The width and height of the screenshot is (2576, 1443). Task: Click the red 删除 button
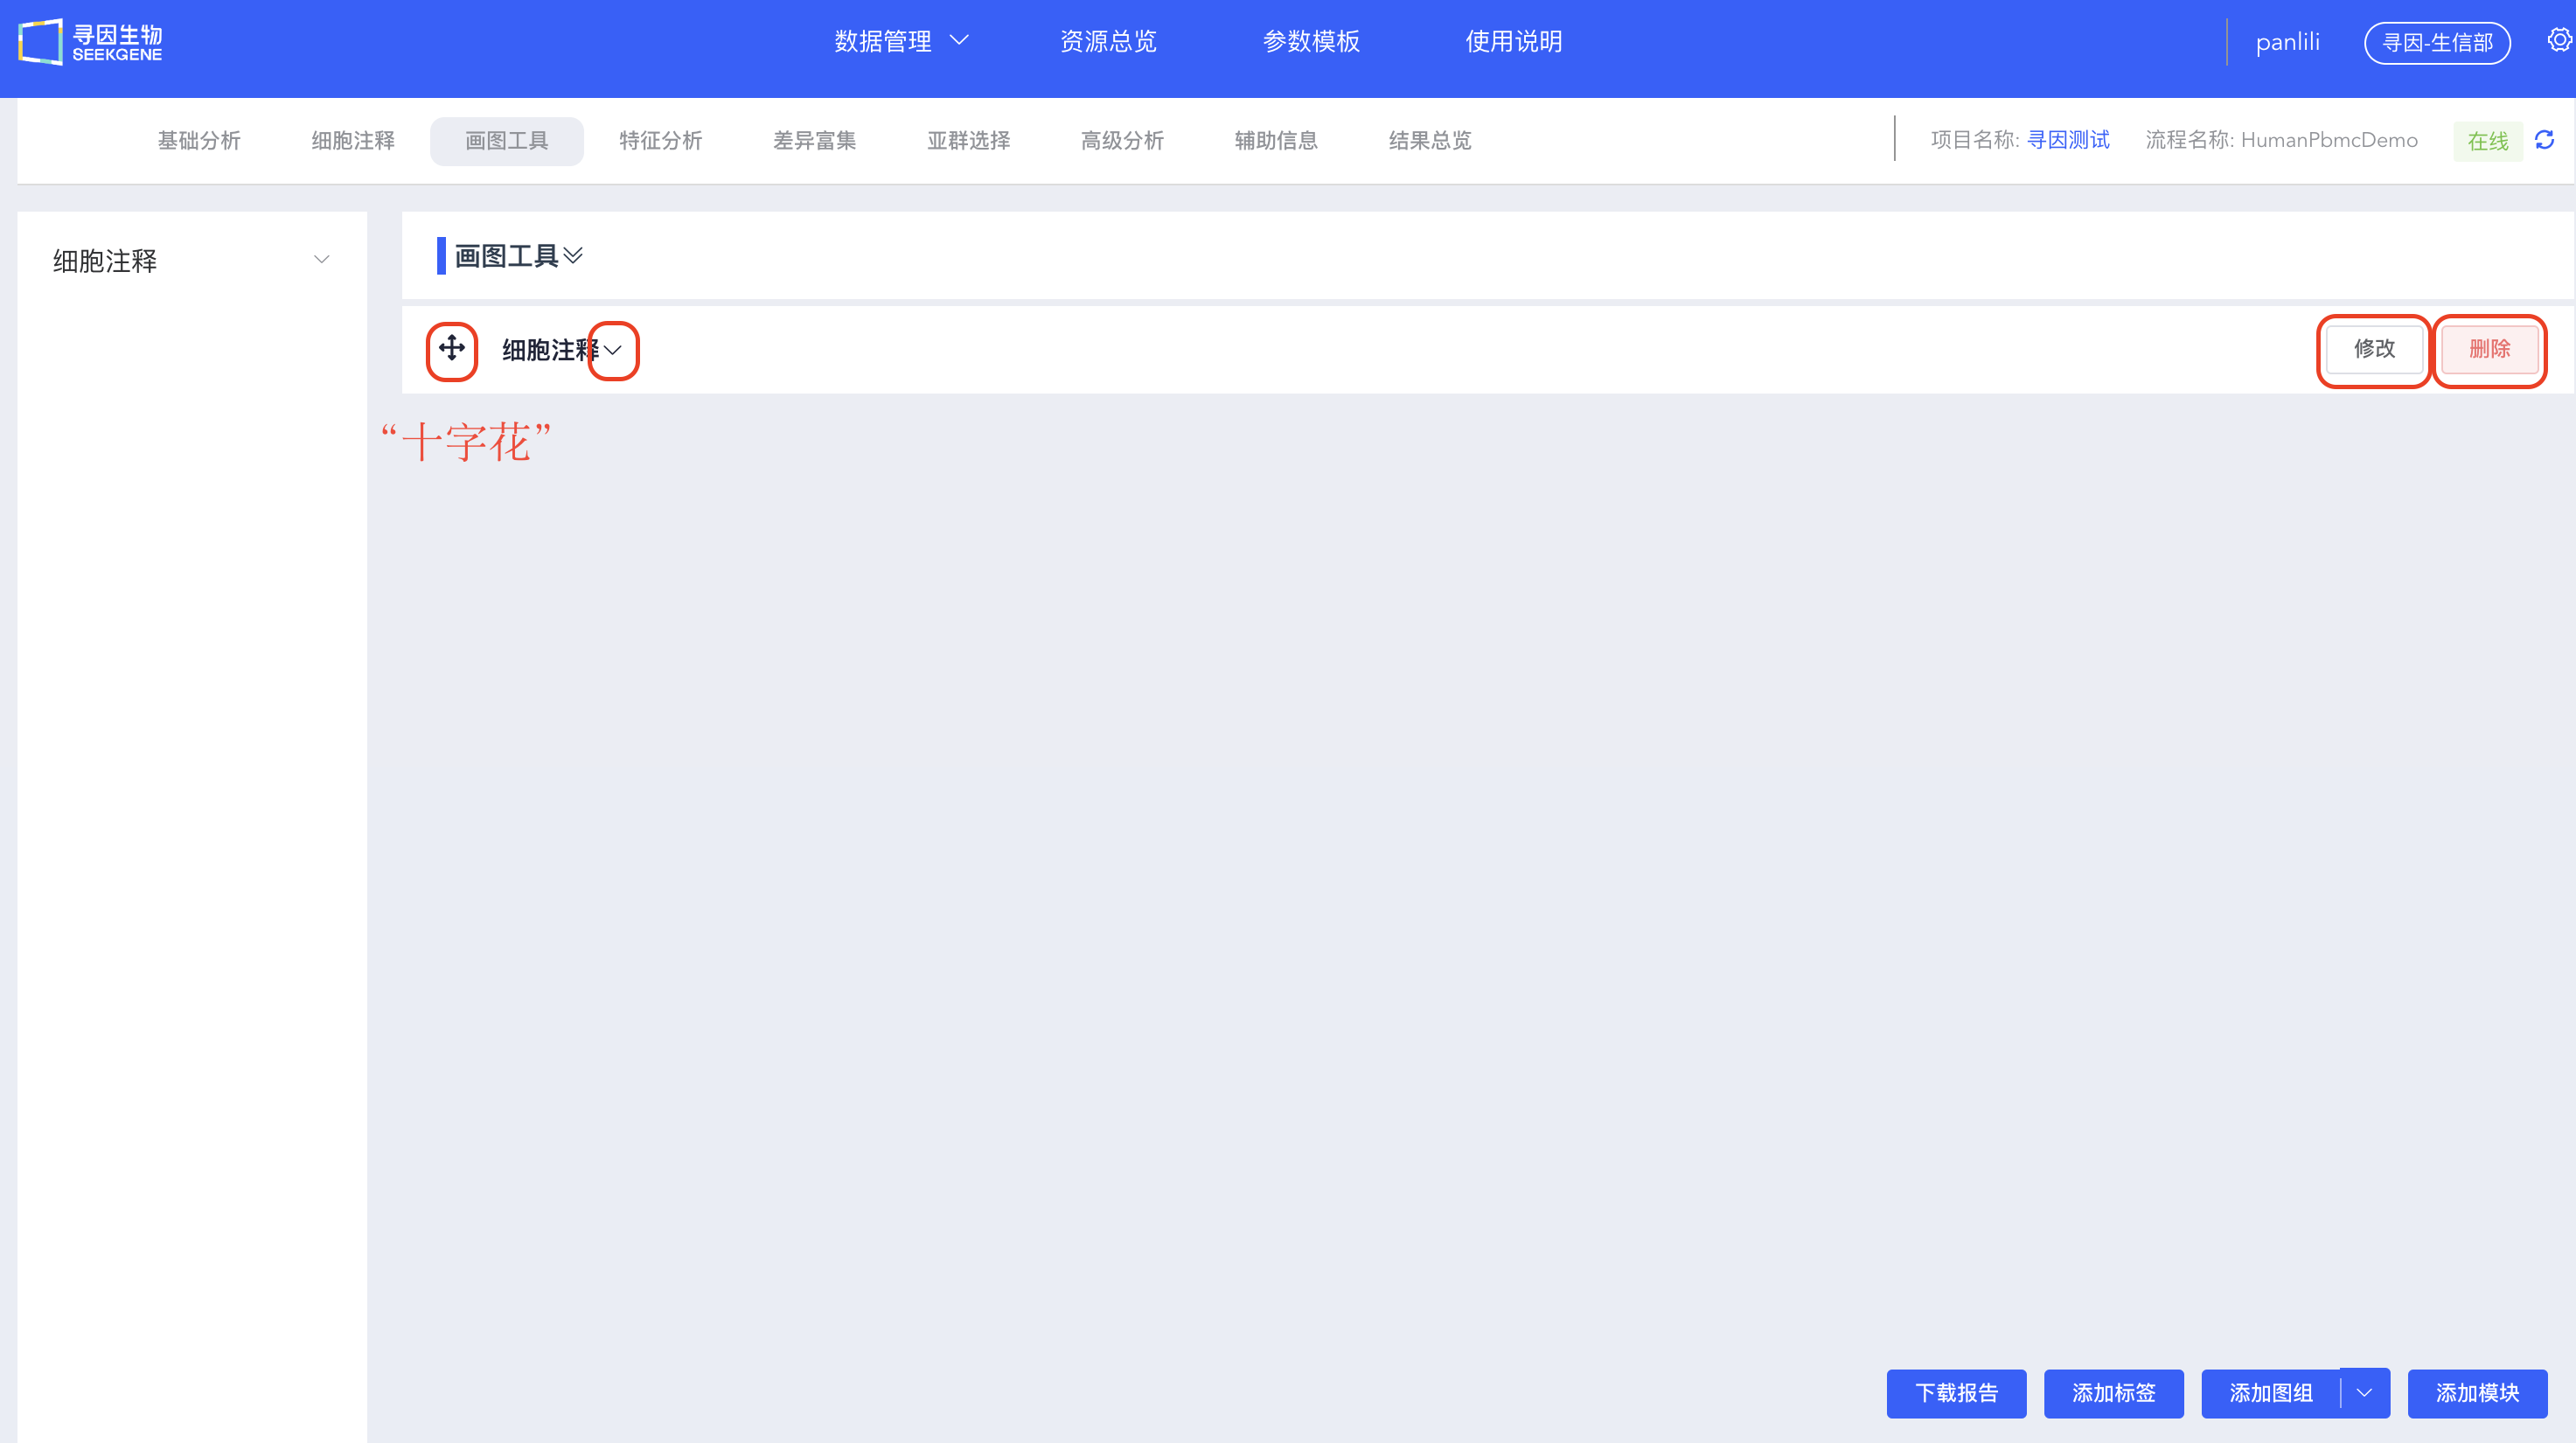click(2489, 349)
